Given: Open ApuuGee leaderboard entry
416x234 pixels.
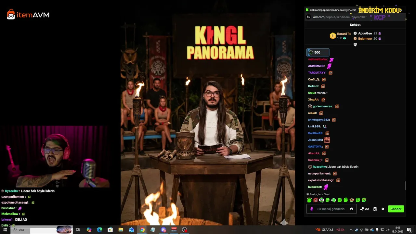Looking at the screenshot, I should coord(367,33).
